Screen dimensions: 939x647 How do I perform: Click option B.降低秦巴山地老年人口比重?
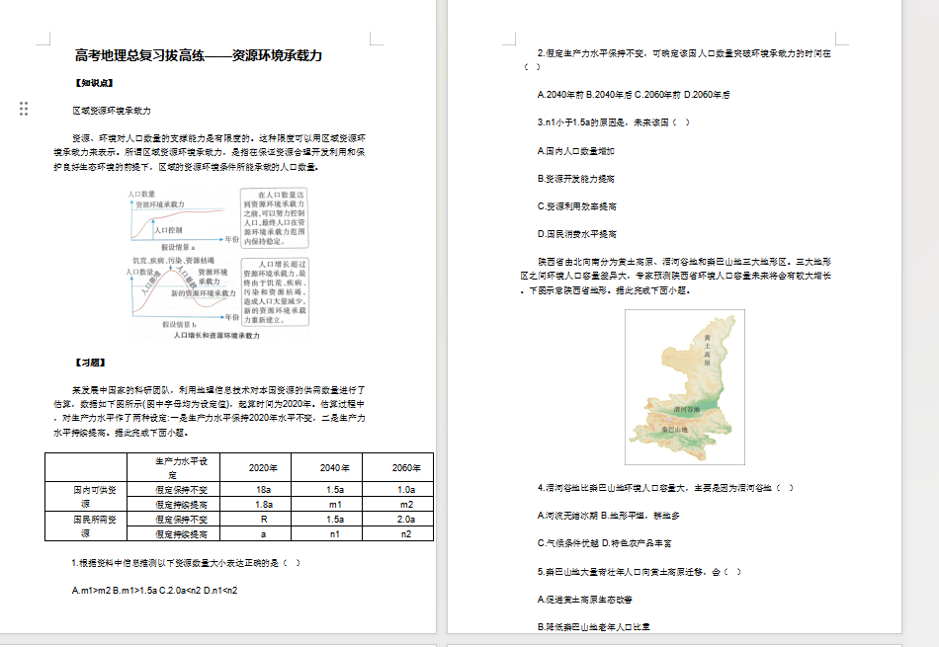(x=593, y=626)
